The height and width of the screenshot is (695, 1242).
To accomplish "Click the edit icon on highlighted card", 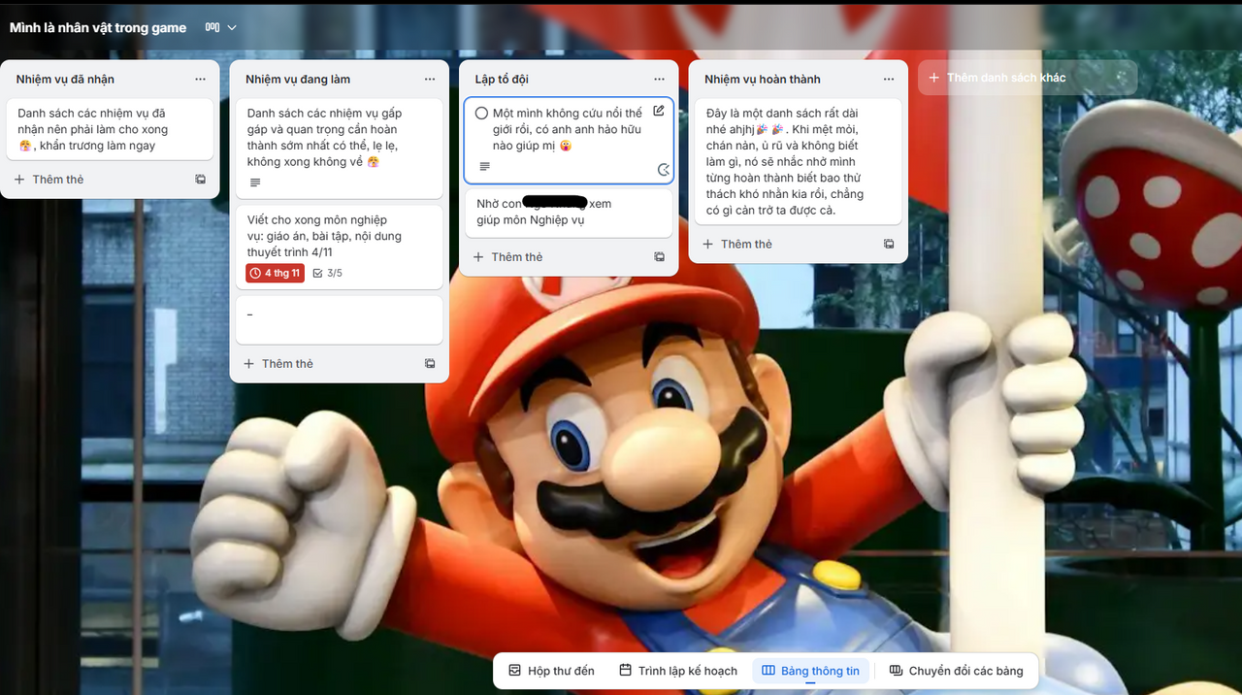I will [659, 111].
